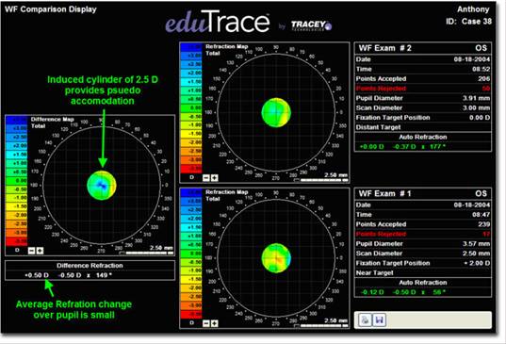Click Exam #2 Points Accepted value '206'
Image resolution: width=506 pixels, height=344 pixels.
pyautogui.click(x=484, y=79)
